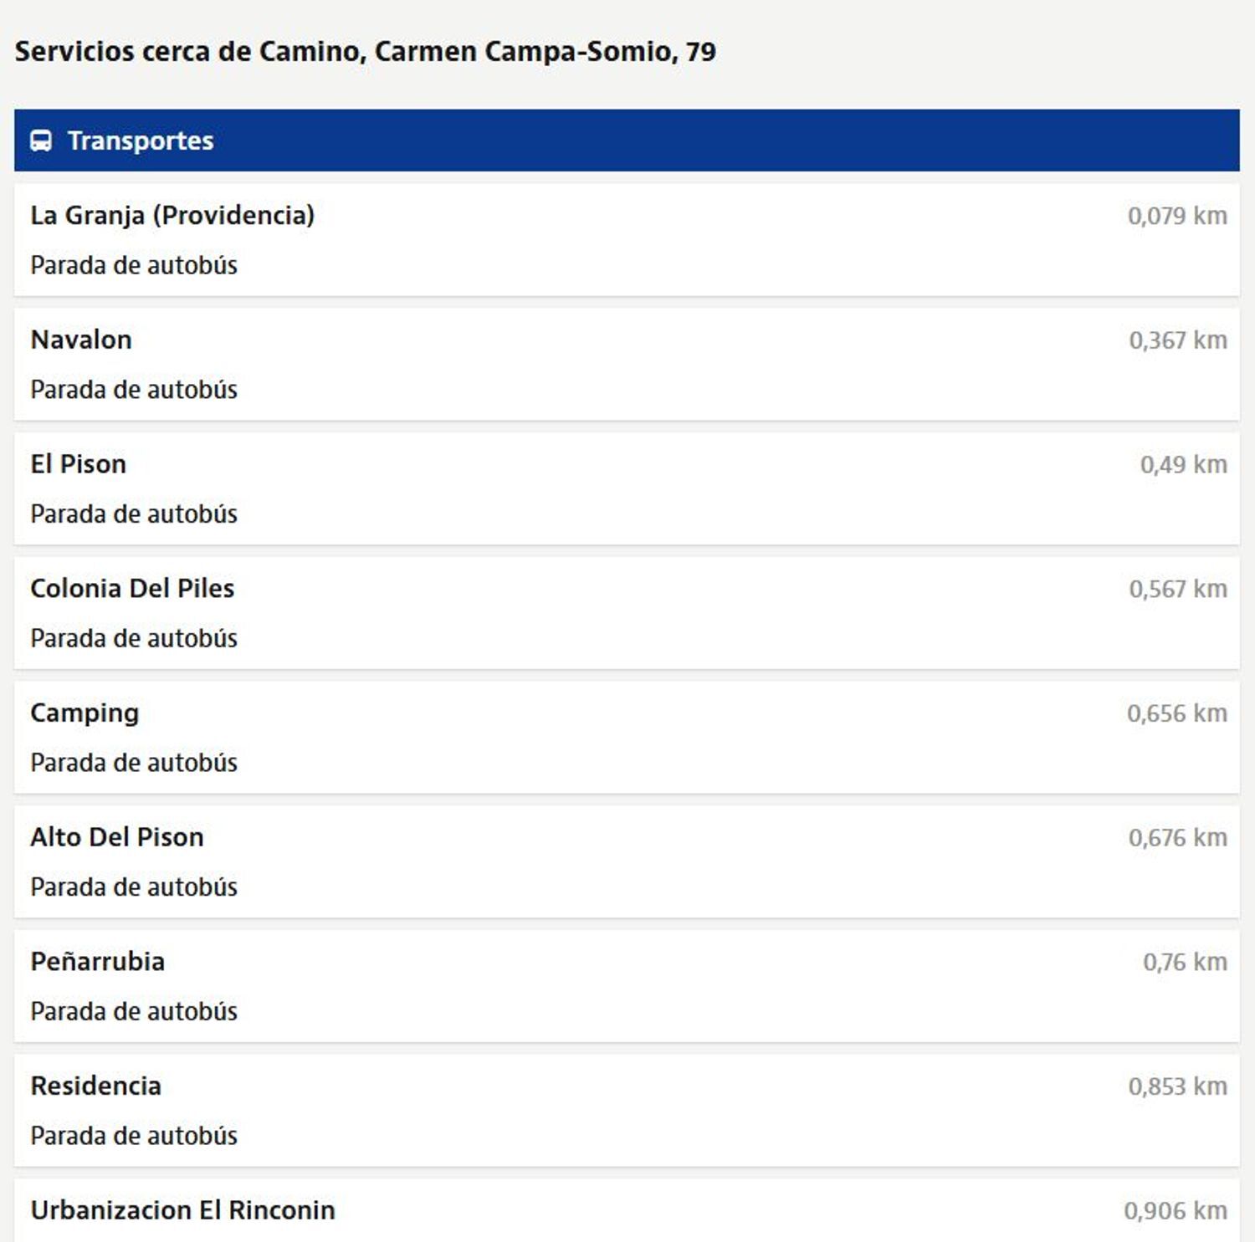Click the 0,853 km Residencia distance

[x=1178, y=1086]
